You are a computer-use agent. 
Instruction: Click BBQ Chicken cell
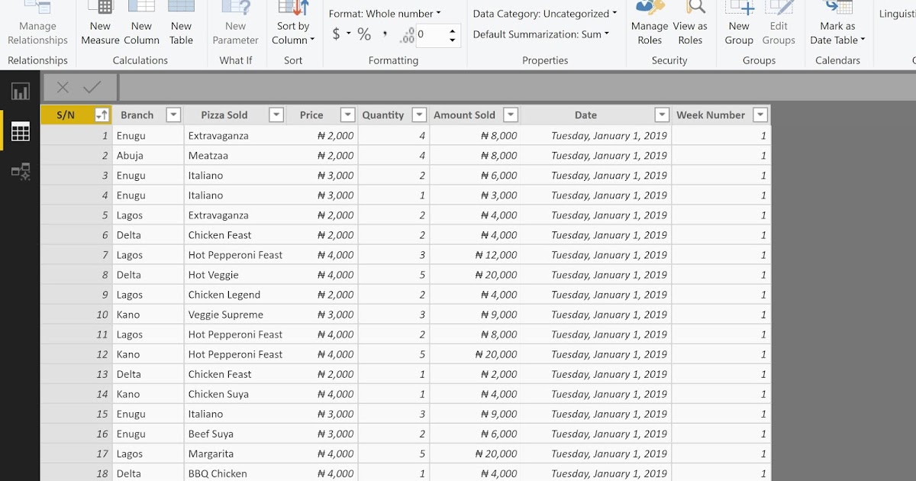[x=235, y=473]
